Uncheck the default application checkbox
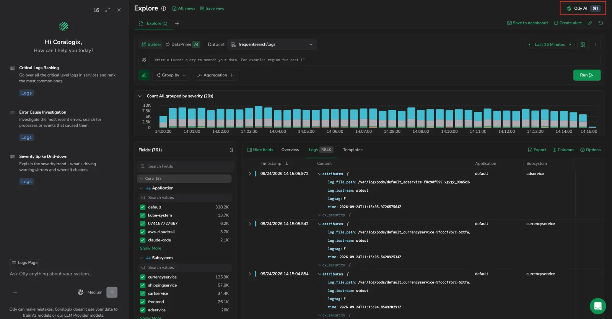Viewport: 612px width, 319px height. coord(143,207)
